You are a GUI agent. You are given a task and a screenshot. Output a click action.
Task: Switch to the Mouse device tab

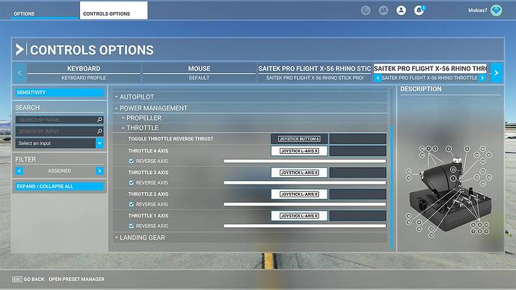(199, 72)
